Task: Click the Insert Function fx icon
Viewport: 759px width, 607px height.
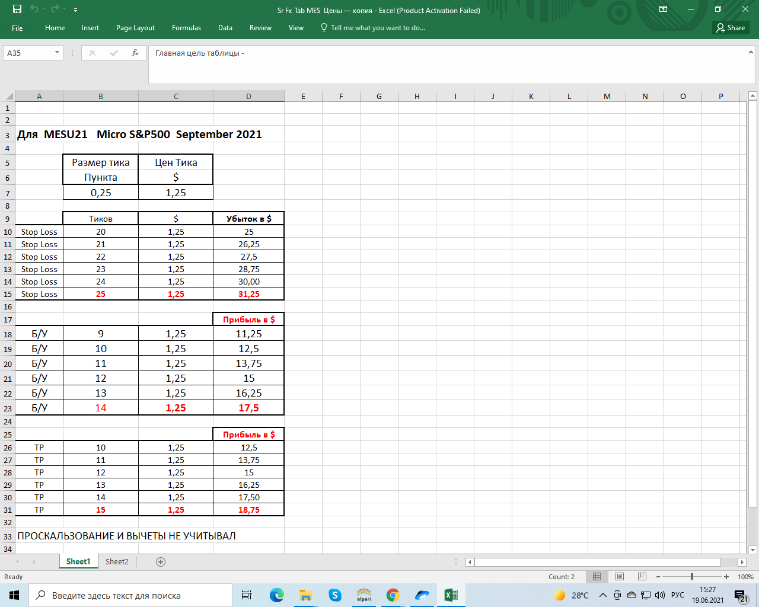Action: click(x=135, y=53)
